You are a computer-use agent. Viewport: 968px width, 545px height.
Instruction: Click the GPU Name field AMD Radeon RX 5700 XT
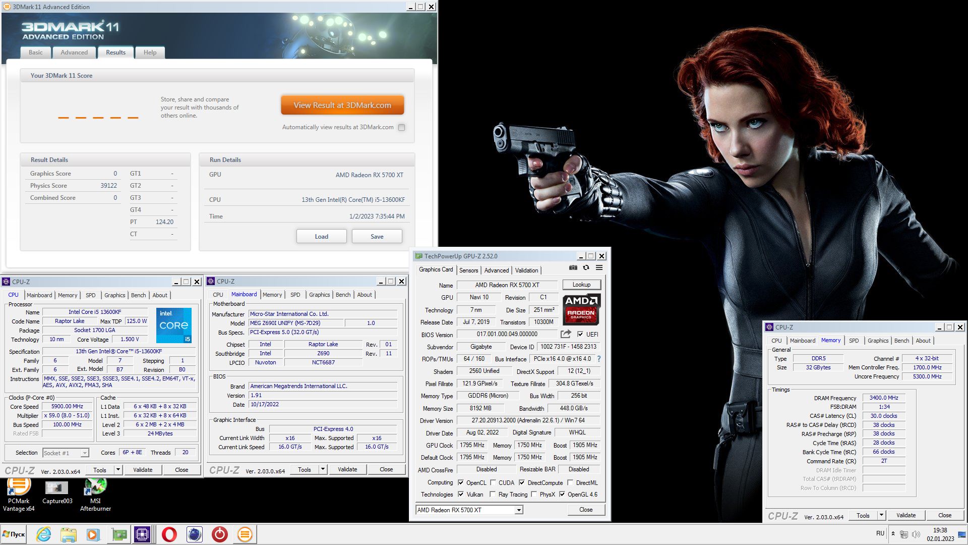click(507, 285)
